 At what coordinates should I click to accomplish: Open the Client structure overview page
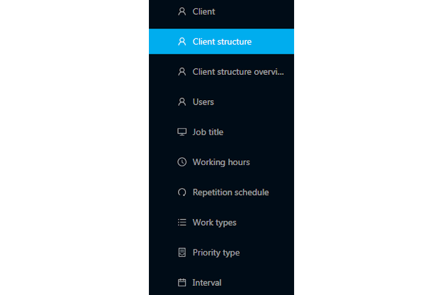[x=221, y=72]
